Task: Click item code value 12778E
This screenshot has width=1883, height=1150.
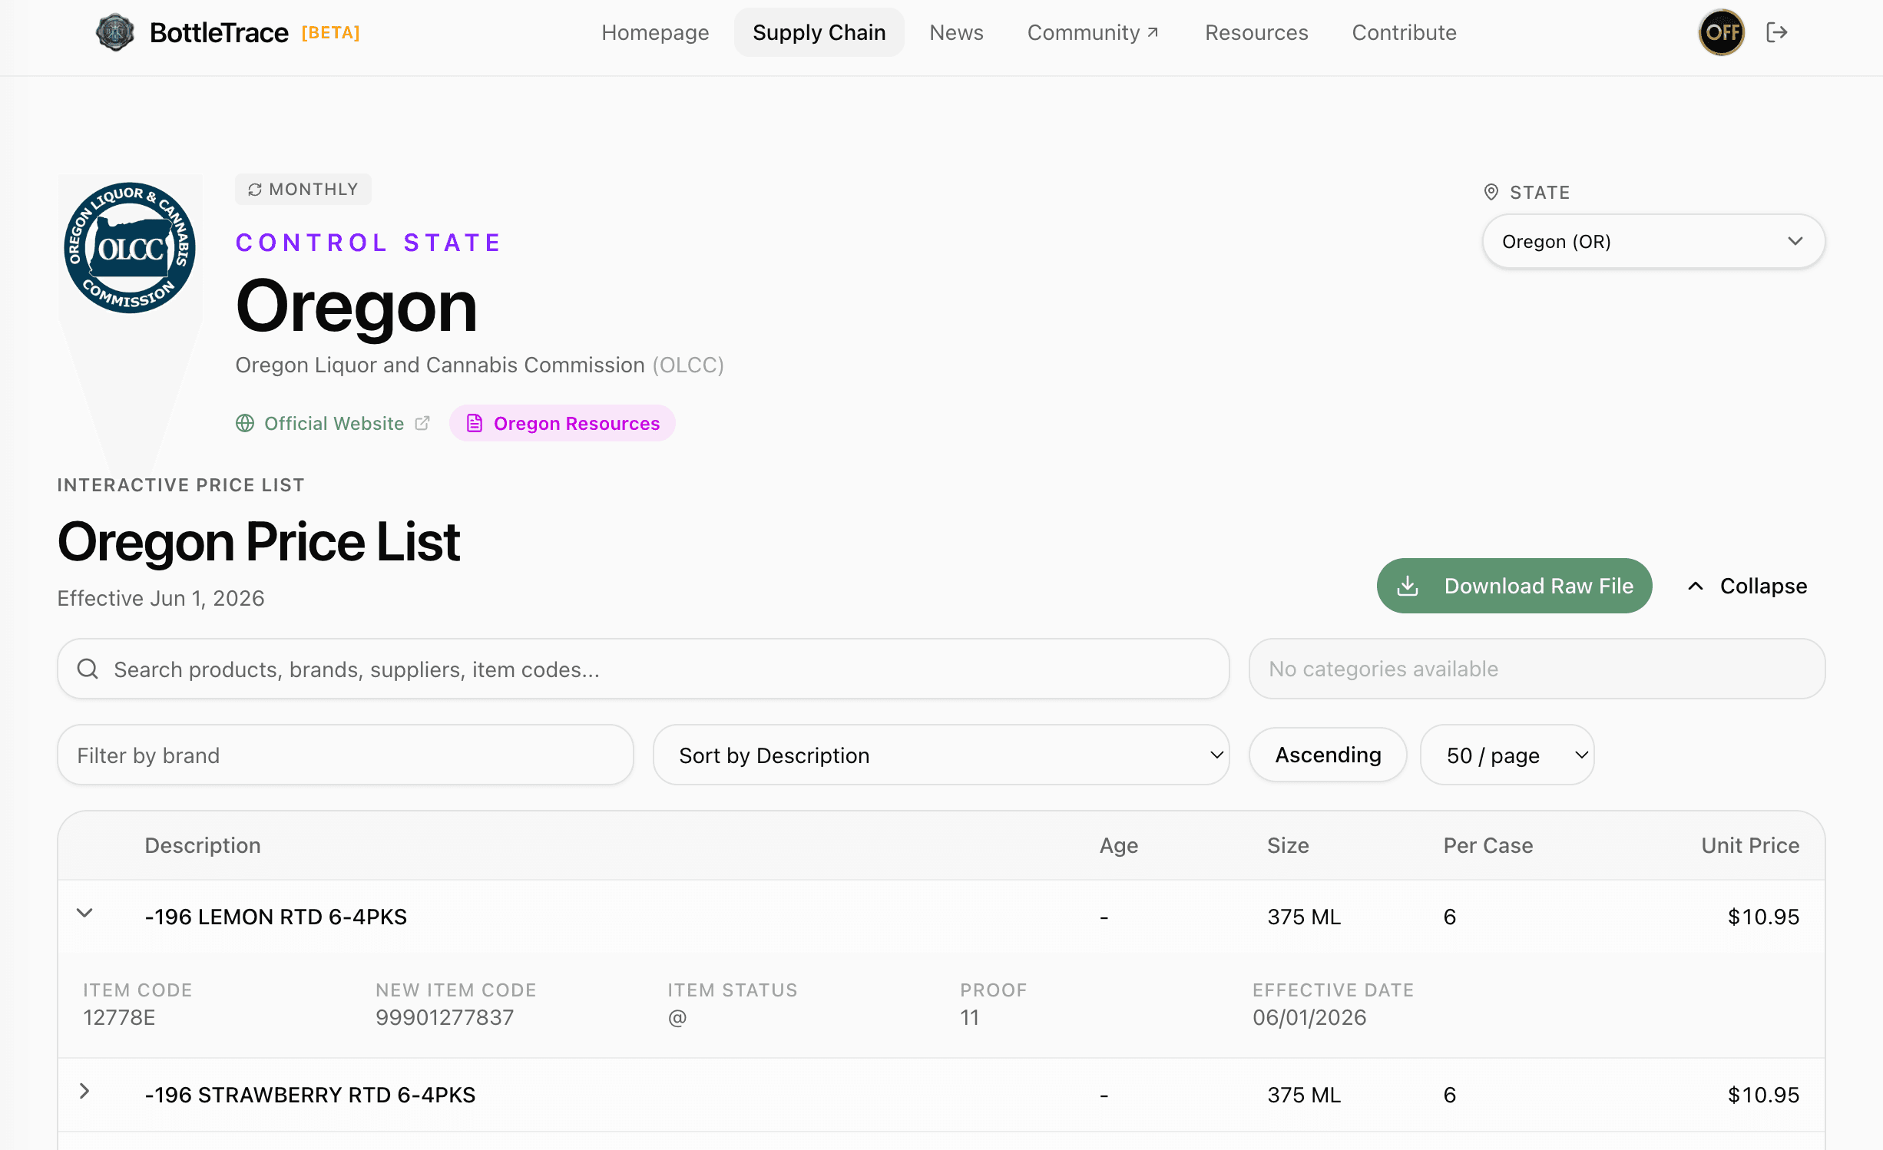Action: point(119,1018)
